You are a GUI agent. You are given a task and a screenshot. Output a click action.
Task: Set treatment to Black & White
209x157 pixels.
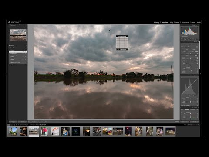coord(195,44)
